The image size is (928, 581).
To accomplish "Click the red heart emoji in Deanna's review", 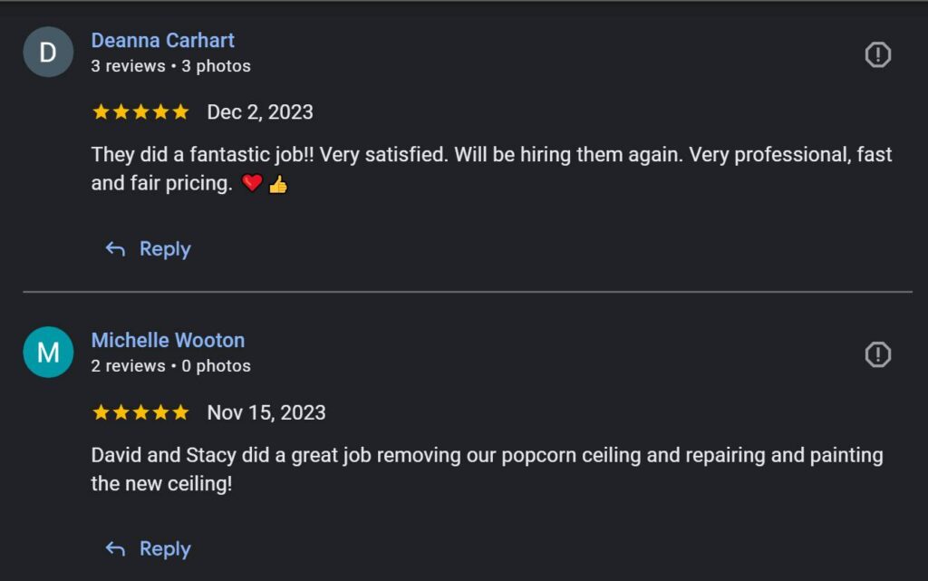I will [x=253, y=184].
